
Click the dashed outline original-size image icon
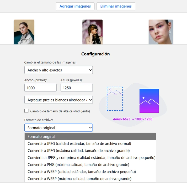coord(115,99)
